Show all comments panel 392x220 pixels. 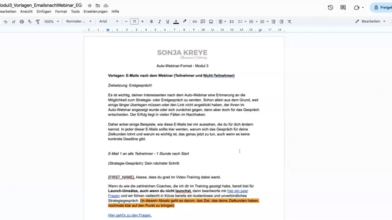click(x=343, y=7)
